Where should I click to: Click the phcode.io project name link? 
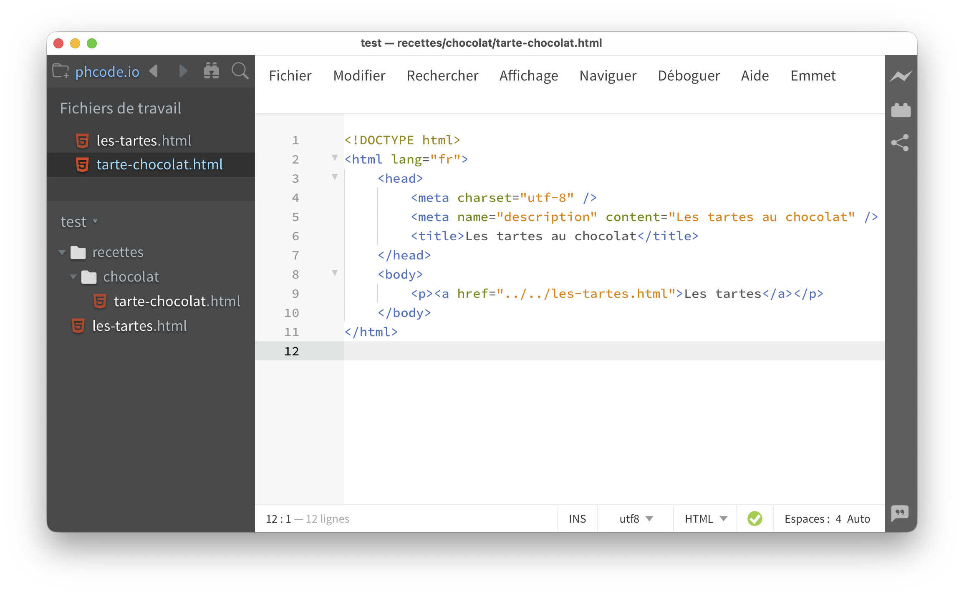point(107,71)
